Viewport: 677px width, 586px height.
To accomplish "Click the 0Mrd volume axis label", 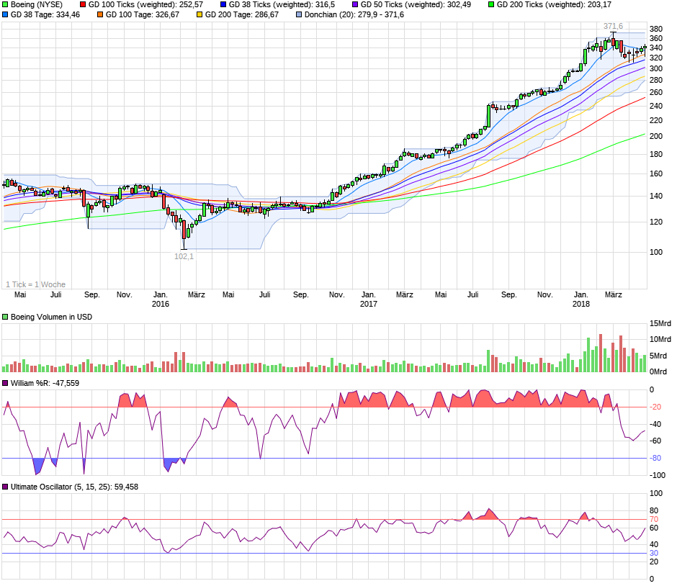I will pyautogui.click(x=658, y=372).
